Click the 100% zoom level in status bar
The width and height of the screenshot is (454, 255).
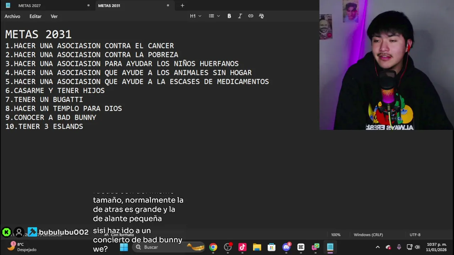[x=336, y=235]
